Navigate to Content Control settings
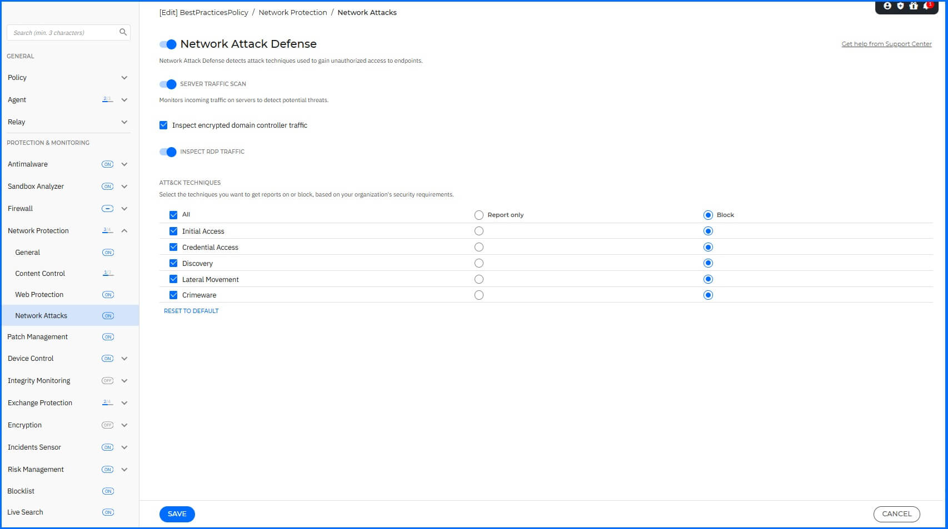The image size is (948, 529). point(39,273)
